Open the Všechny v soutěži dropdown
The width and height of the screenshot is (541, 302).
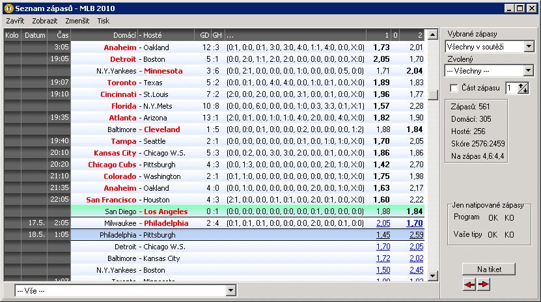tap(529, 47)
